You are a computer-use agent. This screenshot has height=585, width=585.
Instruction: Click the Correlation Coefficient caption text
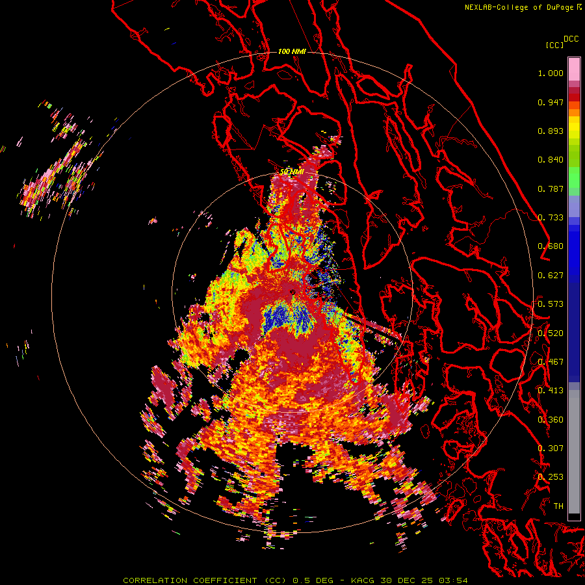(295, 580)
